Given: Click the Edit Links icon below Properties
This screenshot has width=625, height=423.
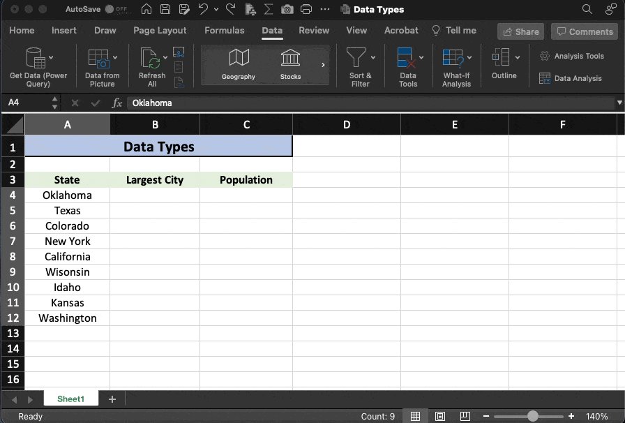Looking at the screenshot, I should tap(179, 82).
